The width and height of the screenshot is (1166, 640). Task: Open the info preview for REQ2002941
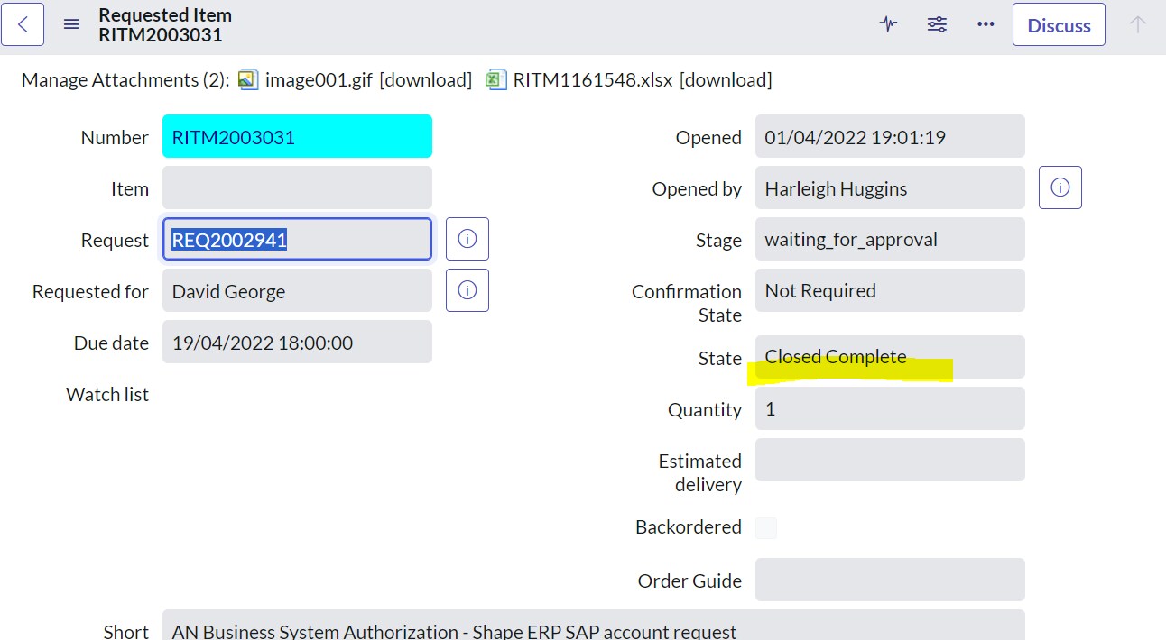pos(467,238)
